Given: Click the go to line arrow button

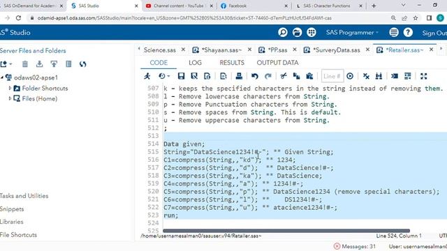Looking at the screenshot, I should tap(350, 76).
